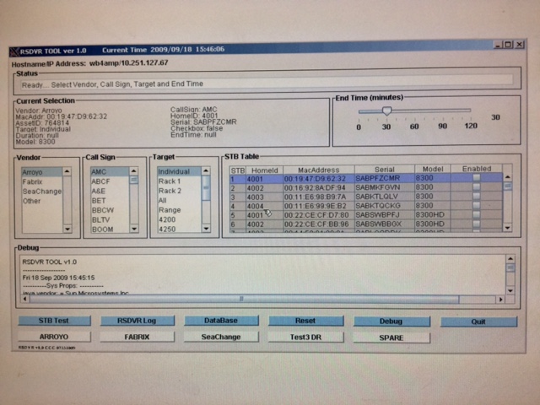The width and height of the screenshot is (540, 405).
Task: Select 4200 in Target list
Action: [179, 219]
